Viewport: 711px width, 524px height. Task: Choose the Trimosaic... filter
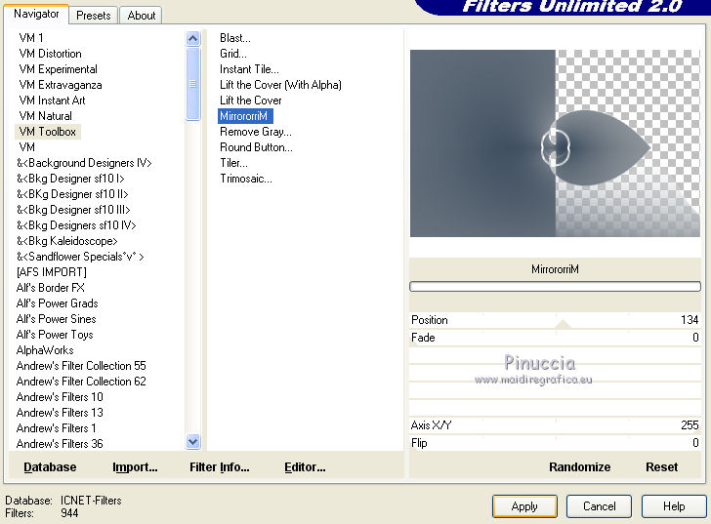[x=246, y=179]
